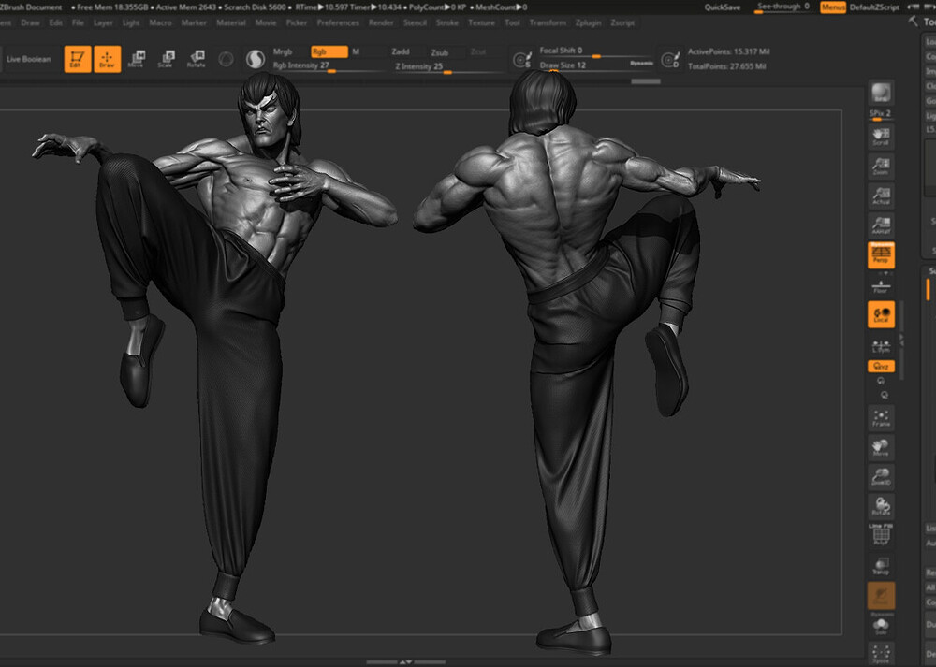Toggle Rgb mode button
The height and width of the screenshot is (667, 936).
329,51
